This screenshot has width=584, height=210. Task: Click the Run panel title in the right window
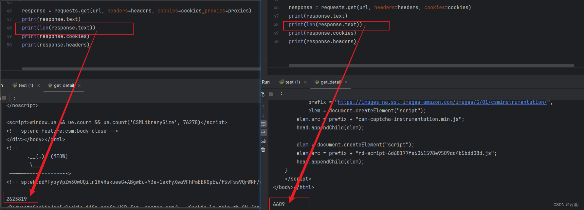[x=266, y=82]
